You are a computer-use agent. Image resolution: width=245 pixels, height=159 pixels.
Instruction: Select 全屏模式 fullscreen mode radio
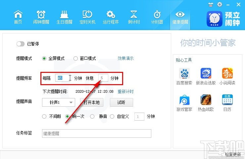(x=44, y=59)
